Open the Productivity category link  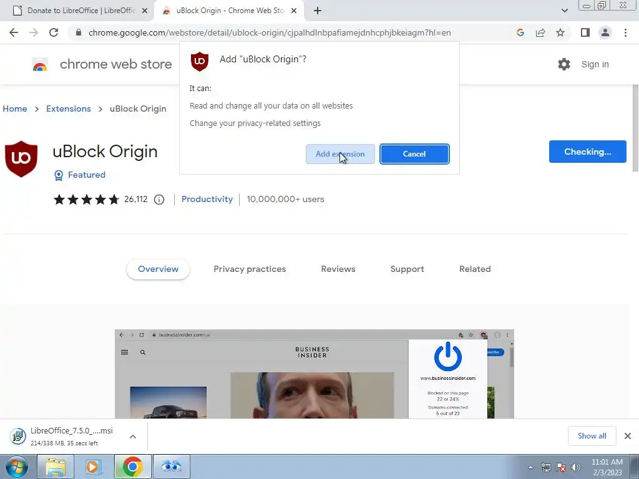click(x=207, y=199)
